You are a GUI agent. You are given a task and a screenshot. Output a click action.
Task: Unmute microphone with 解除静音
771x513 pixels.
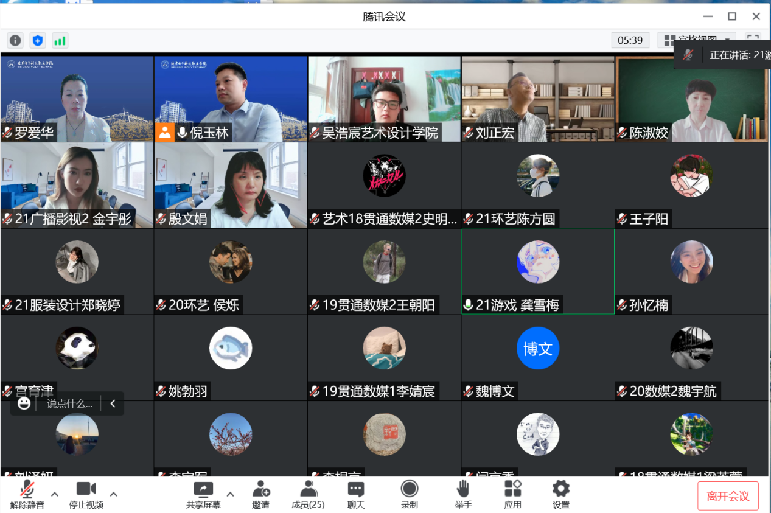(x=27, y=494)
